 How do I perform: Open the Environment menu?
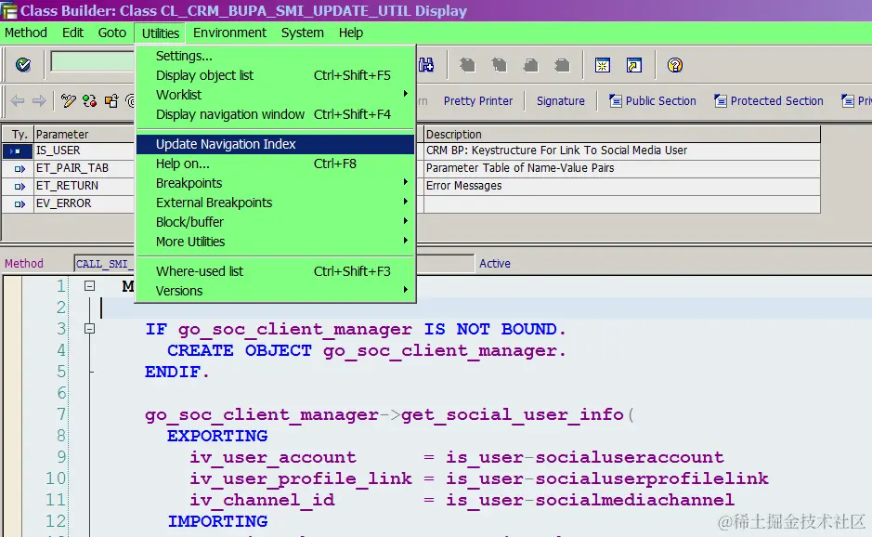pyautogui.click(x=229, y=33)
